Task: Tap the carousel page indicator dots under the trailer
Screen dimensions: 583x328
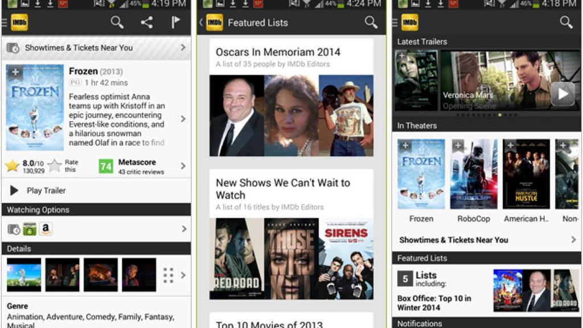Action: 487,113
